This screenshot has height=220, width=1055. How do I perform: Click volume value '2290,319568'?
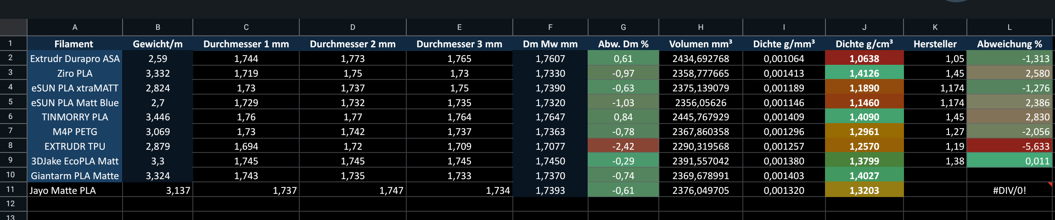701,146
